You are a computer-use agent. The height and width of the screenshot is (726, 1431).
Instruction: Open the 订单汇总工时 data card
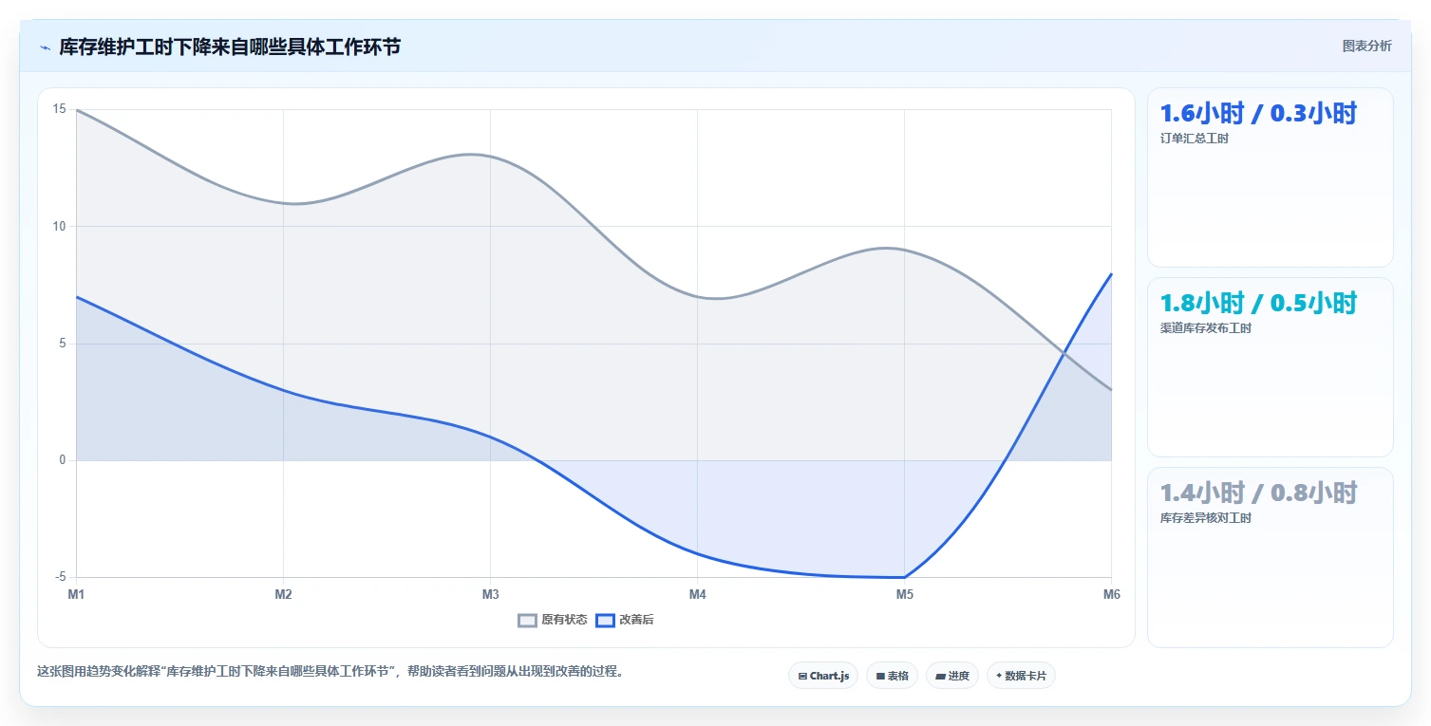pos(1271,177)
